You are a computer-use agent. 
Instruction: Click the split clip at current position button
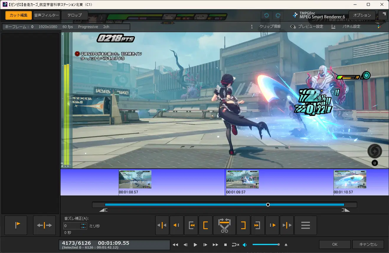tap(44, 225)
